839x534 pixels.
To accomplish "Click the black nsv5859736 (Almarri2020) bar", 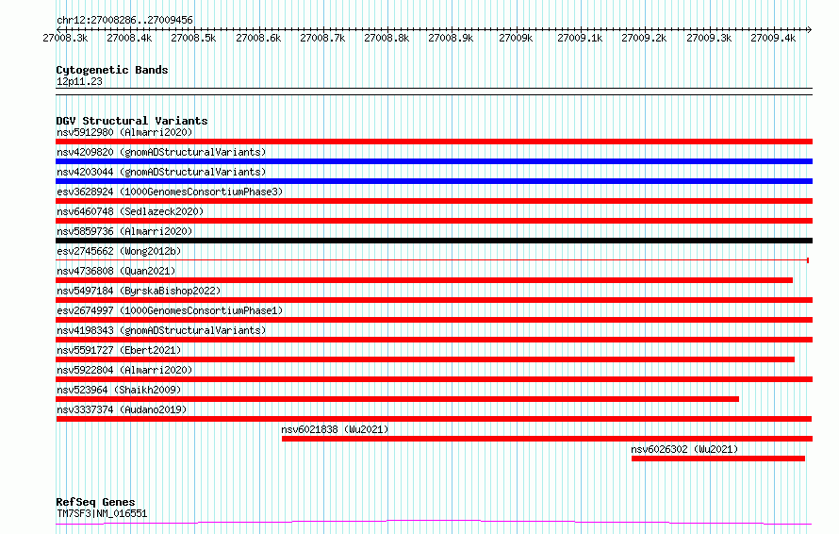I will (x=434, y=241).
